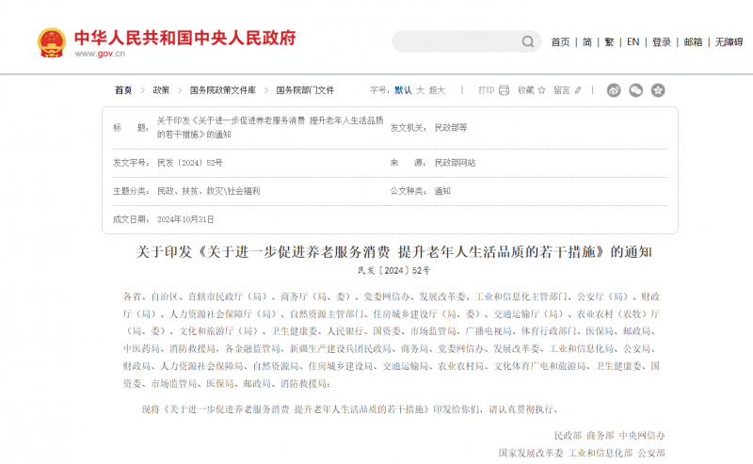Image resolution: width=753 pixels, height=464 pixels.
Task: Set font size to 大
Action: 420,90
